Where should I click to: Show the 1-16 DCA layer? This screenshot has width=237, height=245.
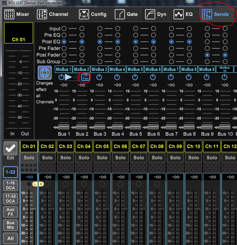[10, 186]
